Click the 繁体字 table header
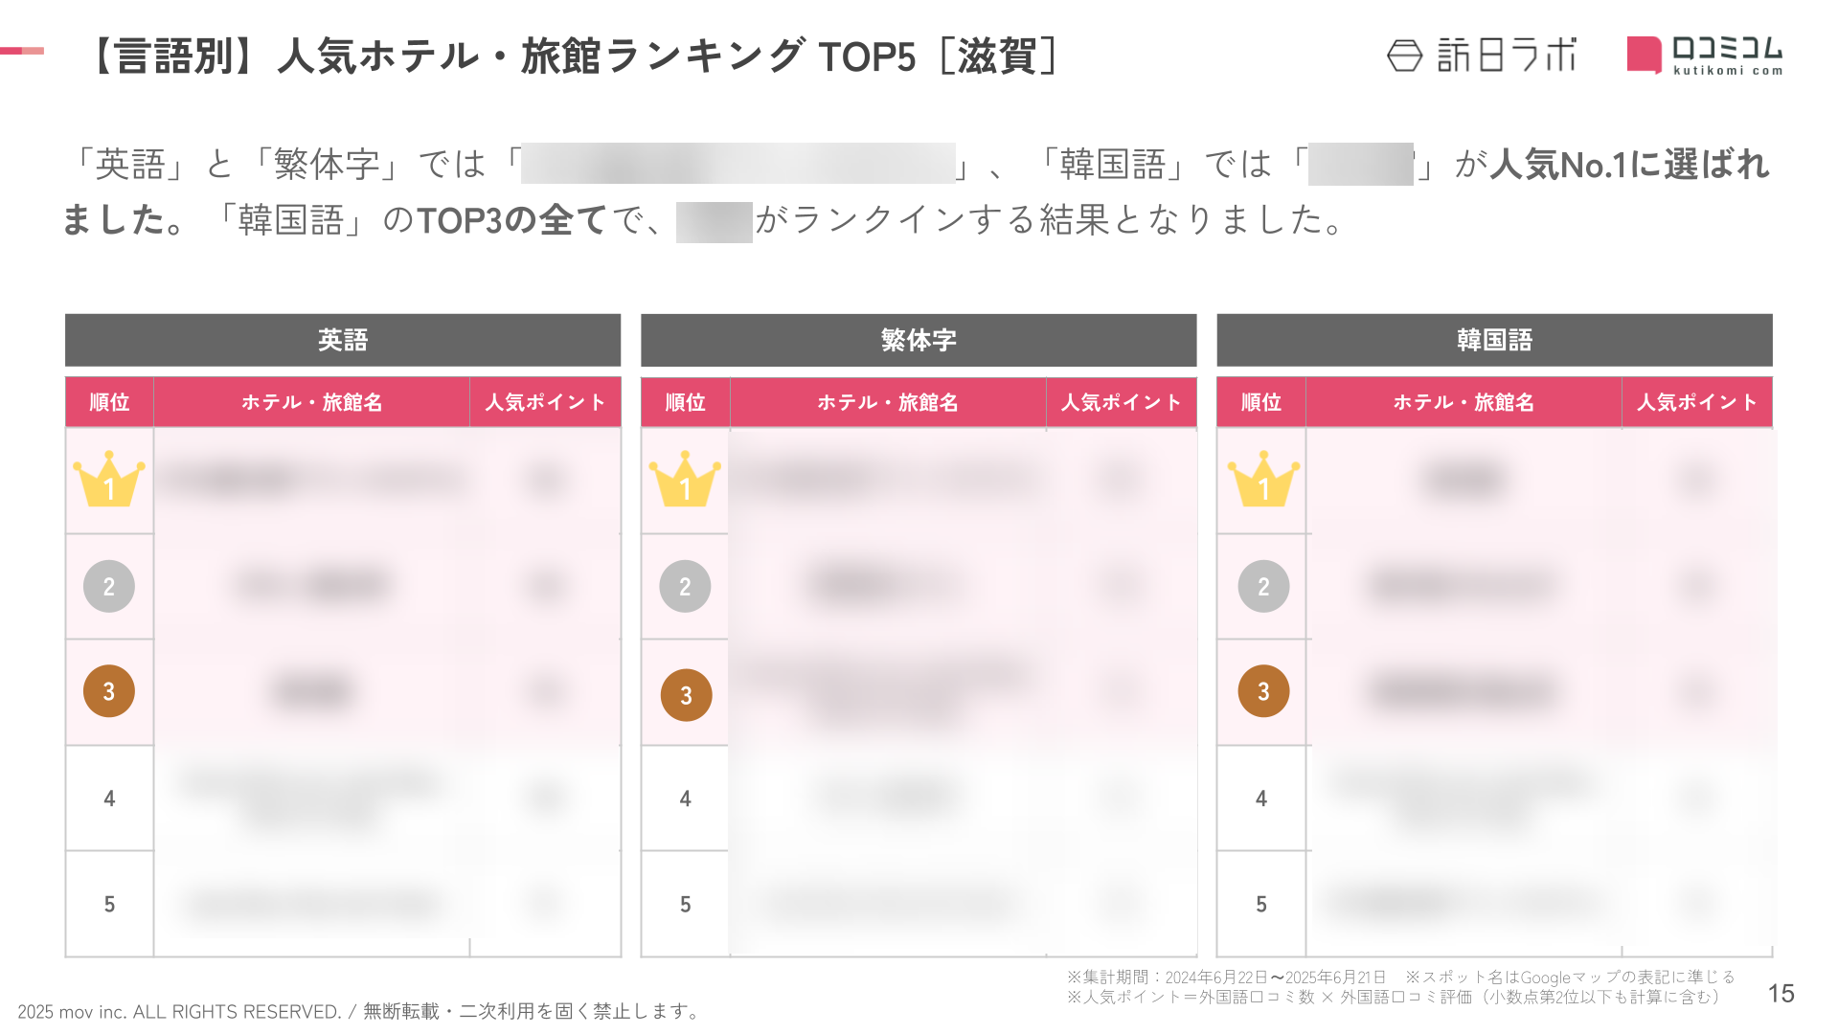The image size is (1838, 1034). 919,340
